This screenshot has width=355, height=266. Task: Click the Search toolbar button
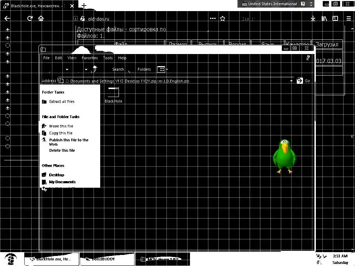tap(118, 69)
